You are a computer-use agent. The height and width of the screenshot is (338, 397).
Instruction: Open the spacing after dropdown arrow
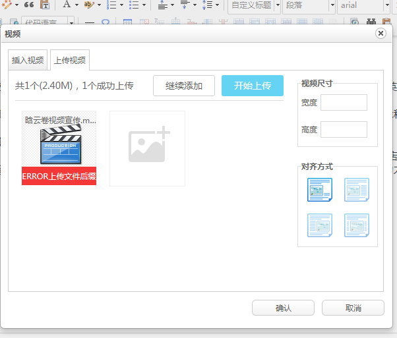click(x=195, y=5)
